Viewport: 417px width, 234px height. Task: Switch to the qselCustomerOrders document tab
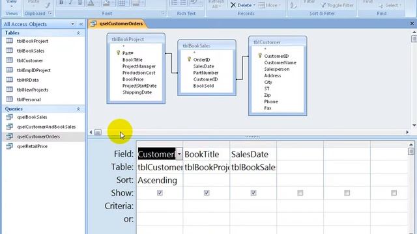coord(117,23)
